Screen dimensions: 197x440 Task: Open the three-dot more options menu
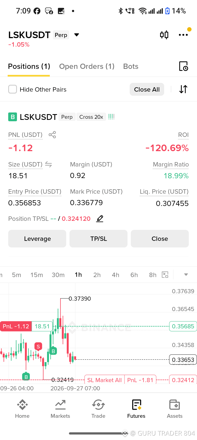click(183, 35)
